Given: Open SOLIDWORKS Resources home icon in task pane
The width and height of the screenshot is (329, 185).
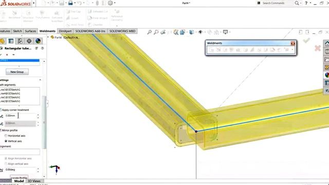Looking at the screenshot, I should [x=327, y=44].
